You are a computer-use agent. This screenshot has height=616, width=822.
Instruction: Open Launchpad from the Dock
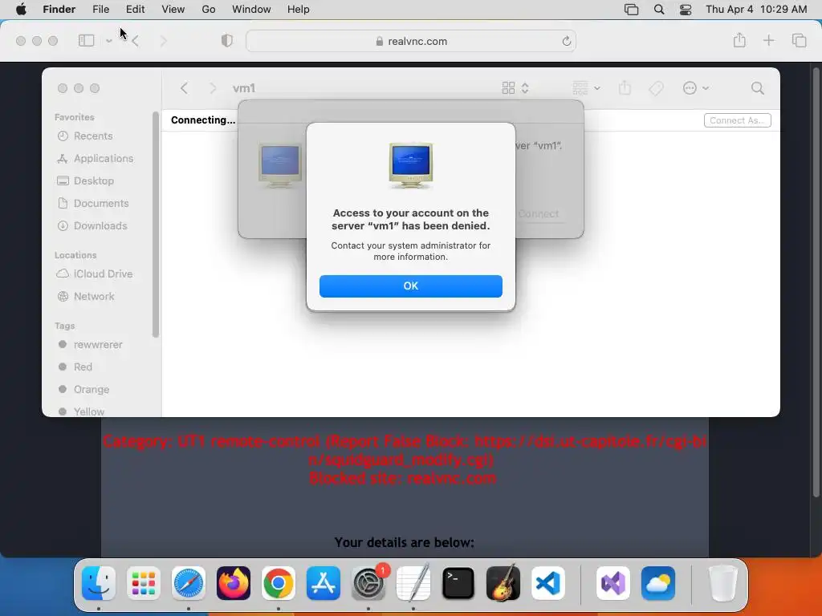[144, 583]
